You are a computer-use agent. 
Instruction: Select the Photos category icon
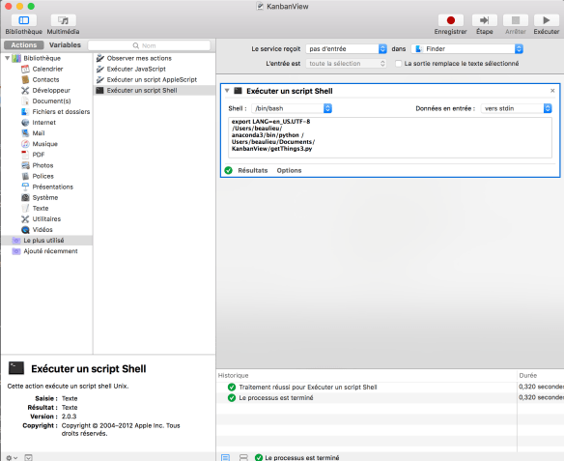[25, 165]
